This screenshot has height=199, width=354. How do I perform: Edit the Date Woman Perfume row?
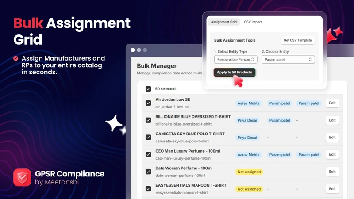[332, 172]
